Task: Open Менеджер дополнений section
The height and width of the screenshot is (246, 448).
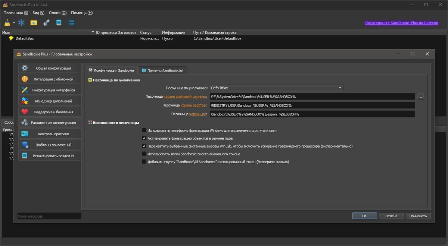Action: [49, 101]
